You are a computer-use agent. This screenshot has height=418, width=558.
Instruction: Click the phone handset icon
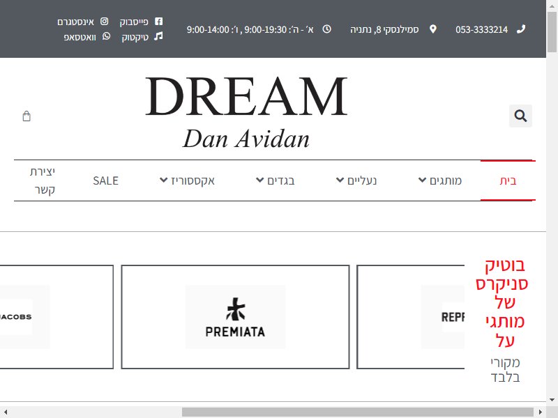click(521, 29)
